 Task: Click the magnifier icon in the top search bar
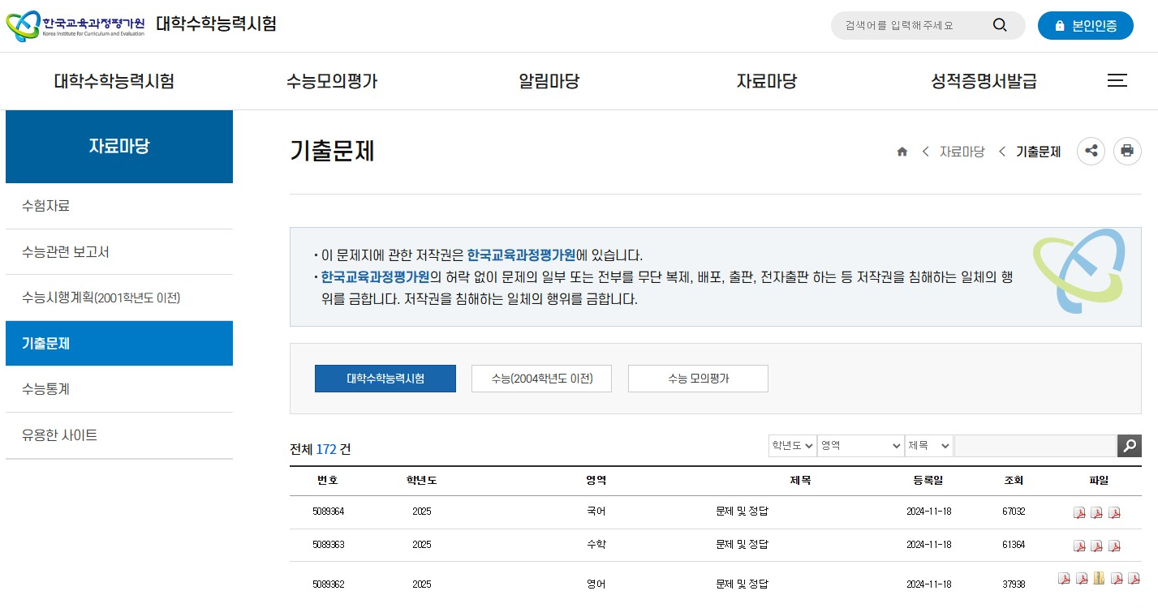[x=1000, y=25]
